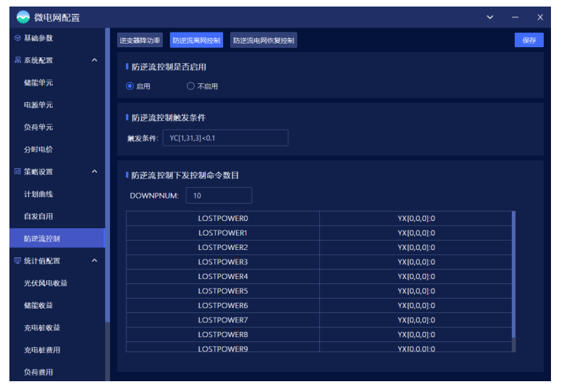The width and height of the screenshot is (564, 387).
Task: Open 充电桩费用 in the sidebar
Action: [x=42, y=350]
